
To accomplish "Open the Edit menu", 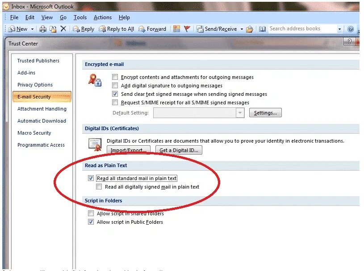I will point(30,17).
